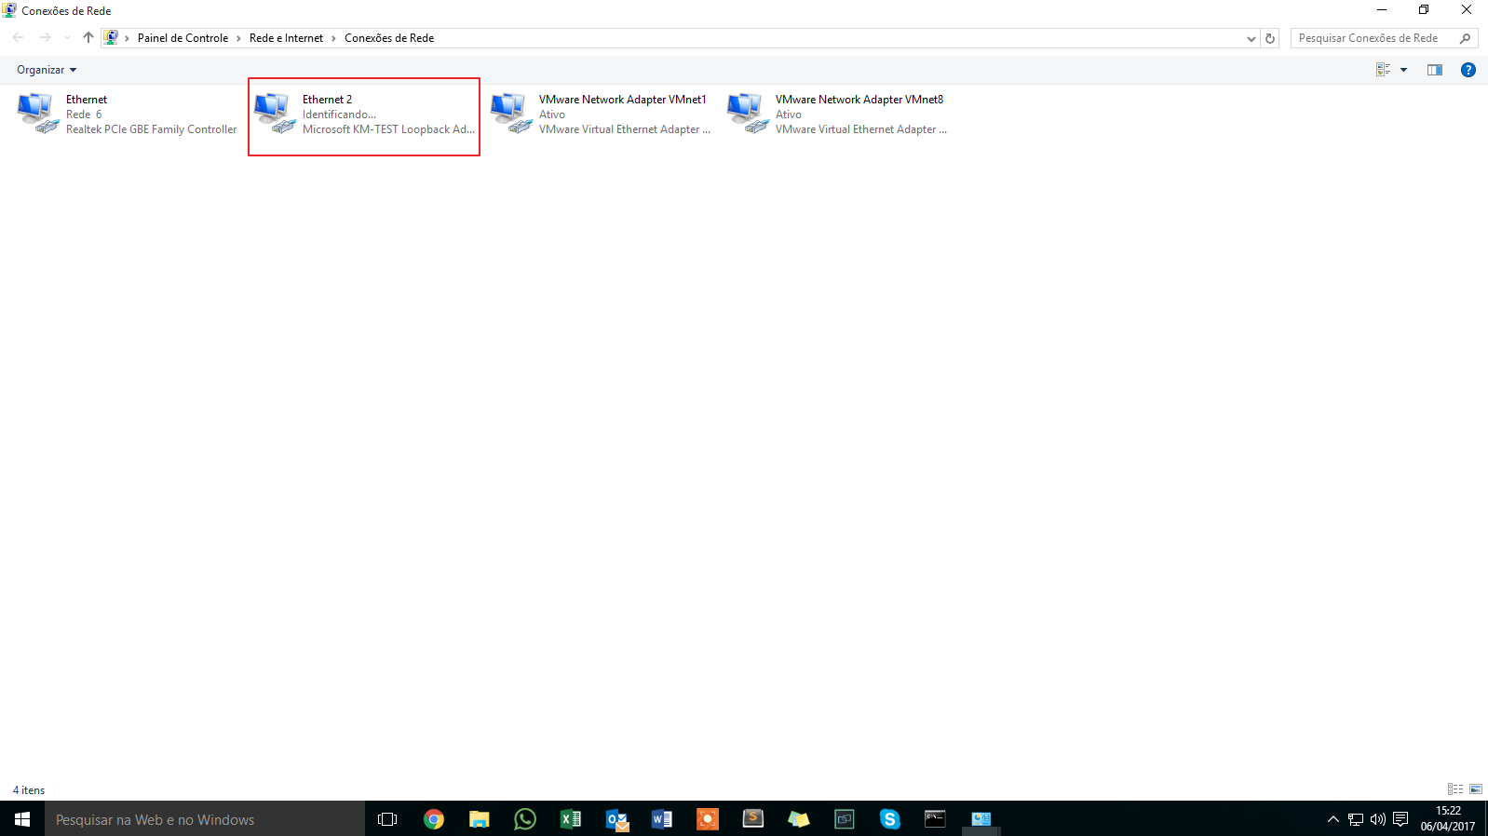Select the Realtek Ethernet connection
Viewport: 1488px width, 836px height.
[x=128, y=115]
